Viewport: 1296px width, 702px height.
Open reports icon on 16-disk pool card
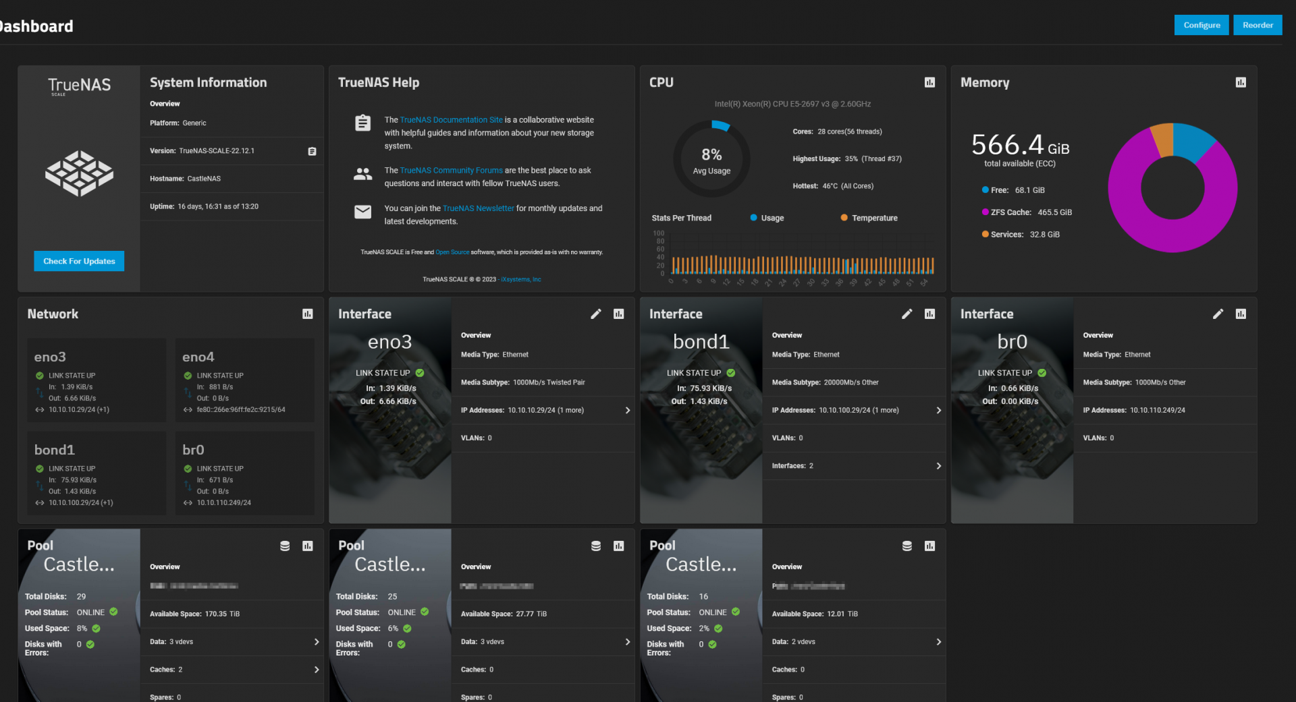(930, 546)
